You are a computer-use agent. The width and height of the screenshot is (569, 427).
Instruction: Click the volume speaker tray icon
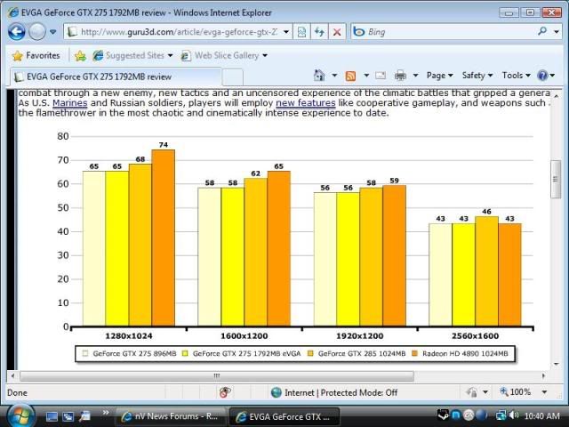[x=514, y=415]
